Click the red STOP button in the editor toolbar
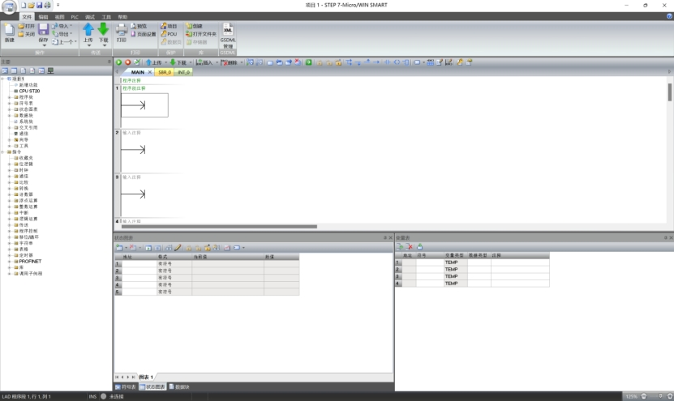Screen dimensions: 674x401 tap(127, 62)
